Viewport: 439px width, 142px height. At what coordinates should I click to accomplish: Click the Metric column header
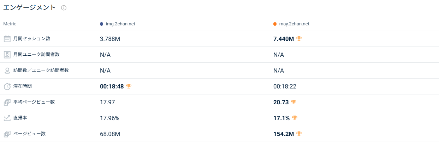10,24
